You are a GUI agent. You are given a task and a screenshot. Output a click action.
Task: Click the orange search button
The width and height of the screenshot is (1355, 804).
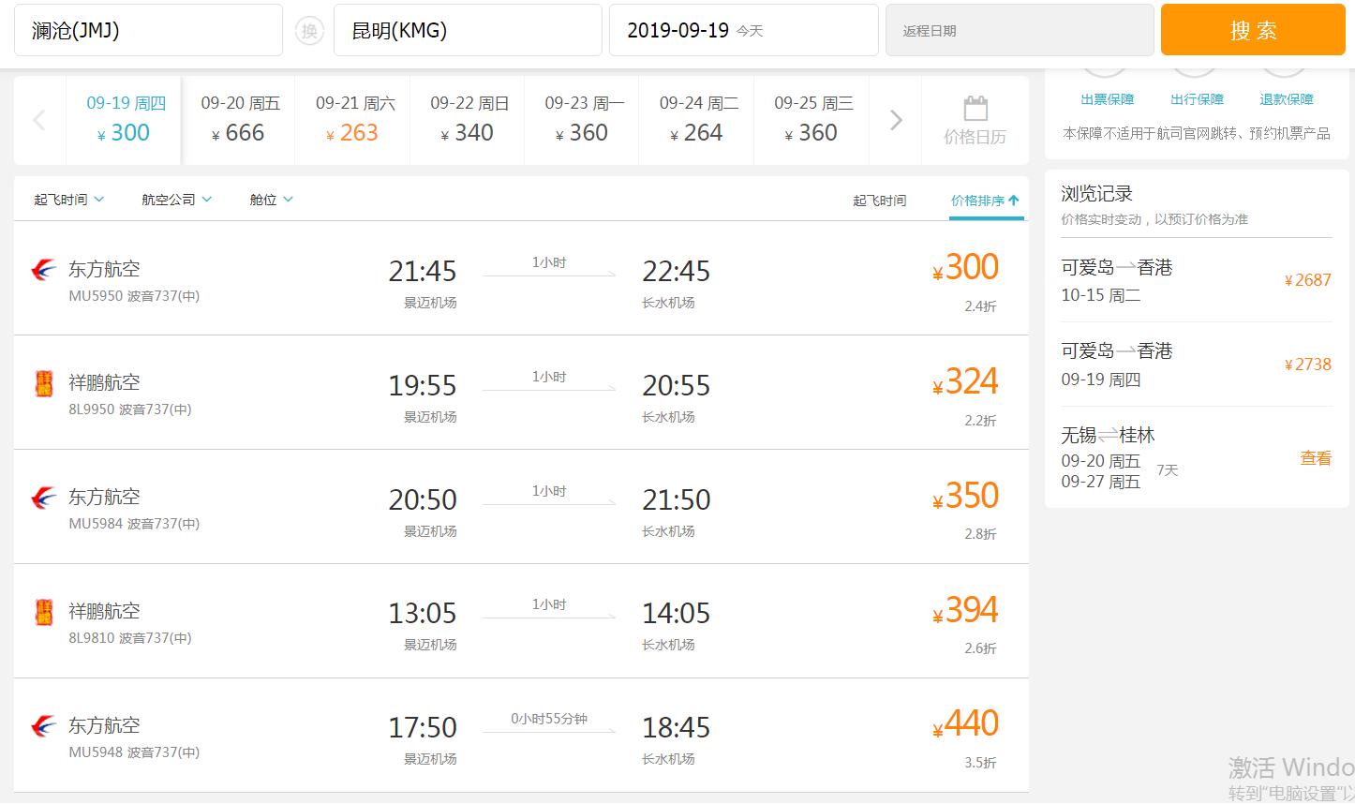point(1253,30)
